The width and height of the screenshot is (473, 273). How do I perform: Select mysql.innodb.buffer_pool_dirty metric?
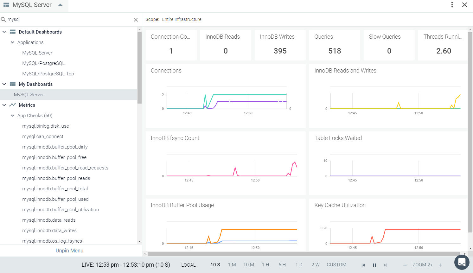pos(55,147)
